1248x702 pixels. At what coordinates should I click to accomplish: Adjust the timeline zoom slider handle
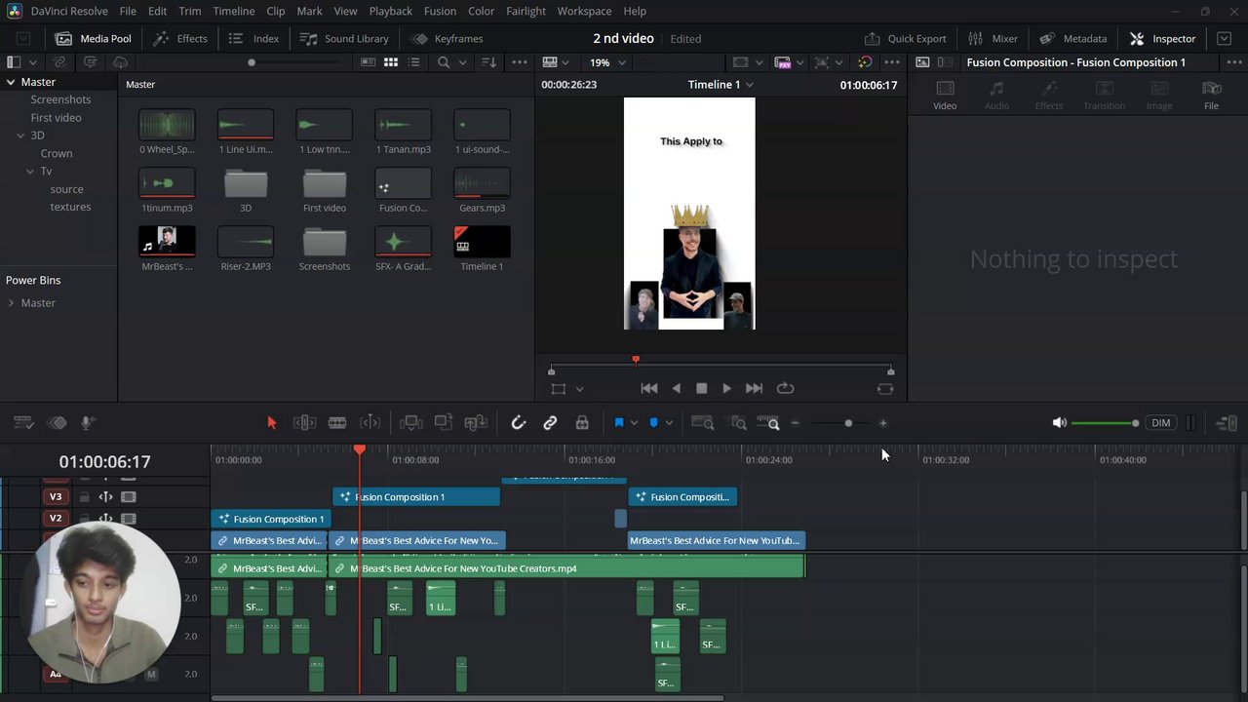(x=848, y=423)
